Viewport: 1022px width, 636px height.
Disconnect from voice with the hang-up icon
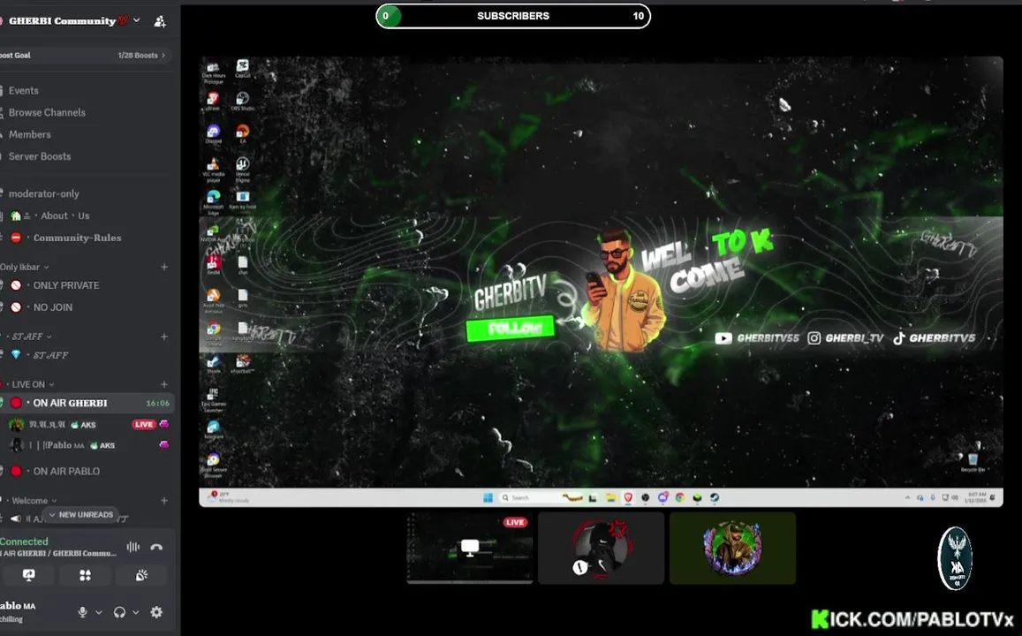(x=156, y=548)
